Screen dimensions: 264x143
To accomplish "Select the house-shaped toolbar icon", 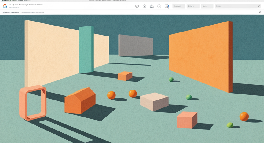I will 145,6.
